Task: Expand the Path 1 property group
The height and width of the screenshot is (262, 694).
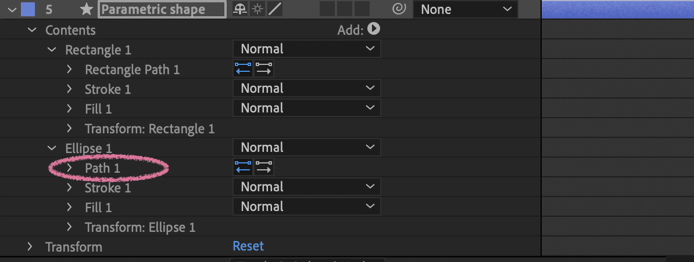Action: tap(70, 168)
